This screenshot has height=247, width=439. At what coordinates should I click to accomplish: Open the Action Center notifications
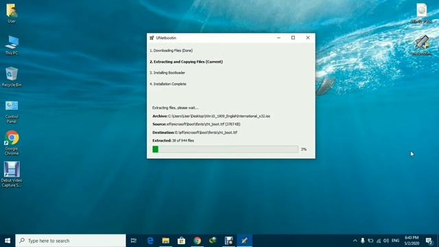pyautogui.click(x=429, y=241)
